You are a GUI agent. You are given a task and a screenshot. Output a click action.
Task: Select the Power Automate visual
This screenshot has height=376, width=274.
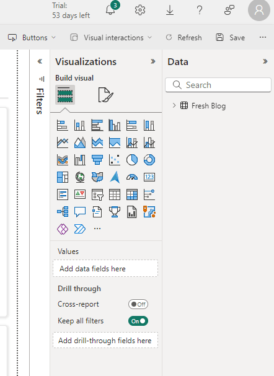(79, 229)
